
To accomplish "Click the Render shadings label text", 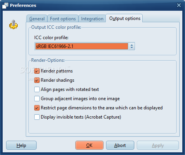I will (x=57, y=80).
